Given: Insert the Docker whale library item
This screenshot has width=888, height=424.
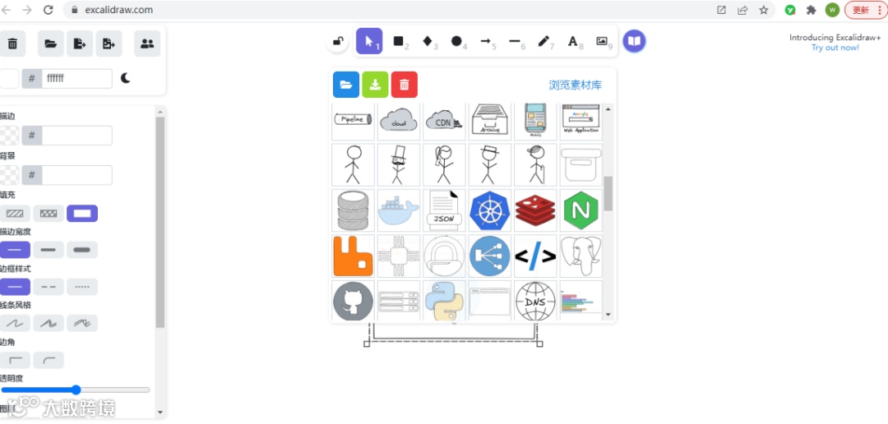Looking at the screenshot, I should tap(399, 210).
